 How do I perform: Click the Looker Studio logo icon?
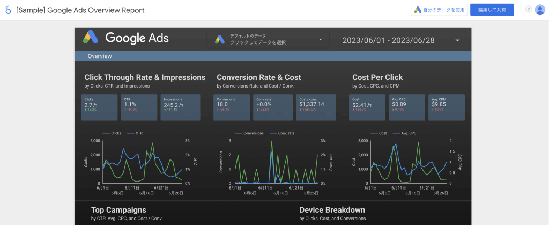pyautogui.click(x=8, y=10)
